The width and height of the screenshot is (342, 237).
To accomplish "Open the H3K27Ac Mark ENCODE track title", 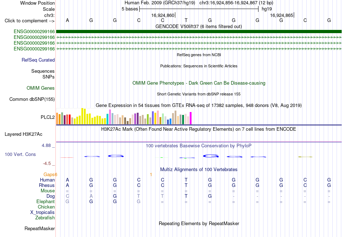I will [199, 129].
